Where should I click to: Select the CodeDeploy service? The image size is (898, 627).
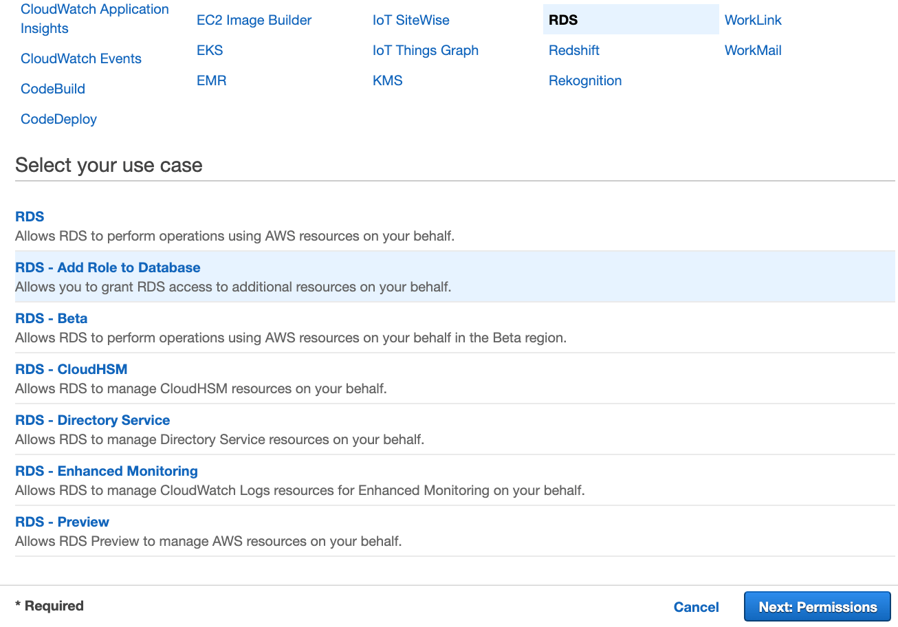(x=59, y=119)
